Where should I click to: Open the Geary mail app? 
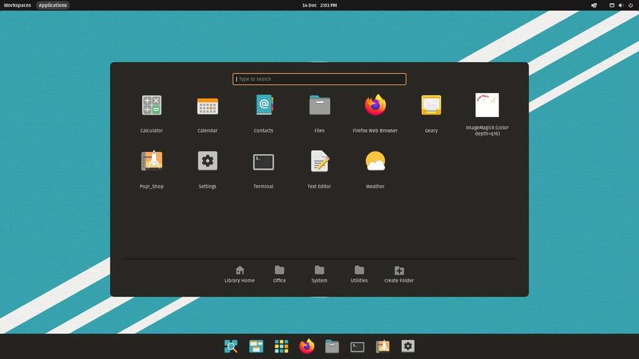click(x=431, y=106)
